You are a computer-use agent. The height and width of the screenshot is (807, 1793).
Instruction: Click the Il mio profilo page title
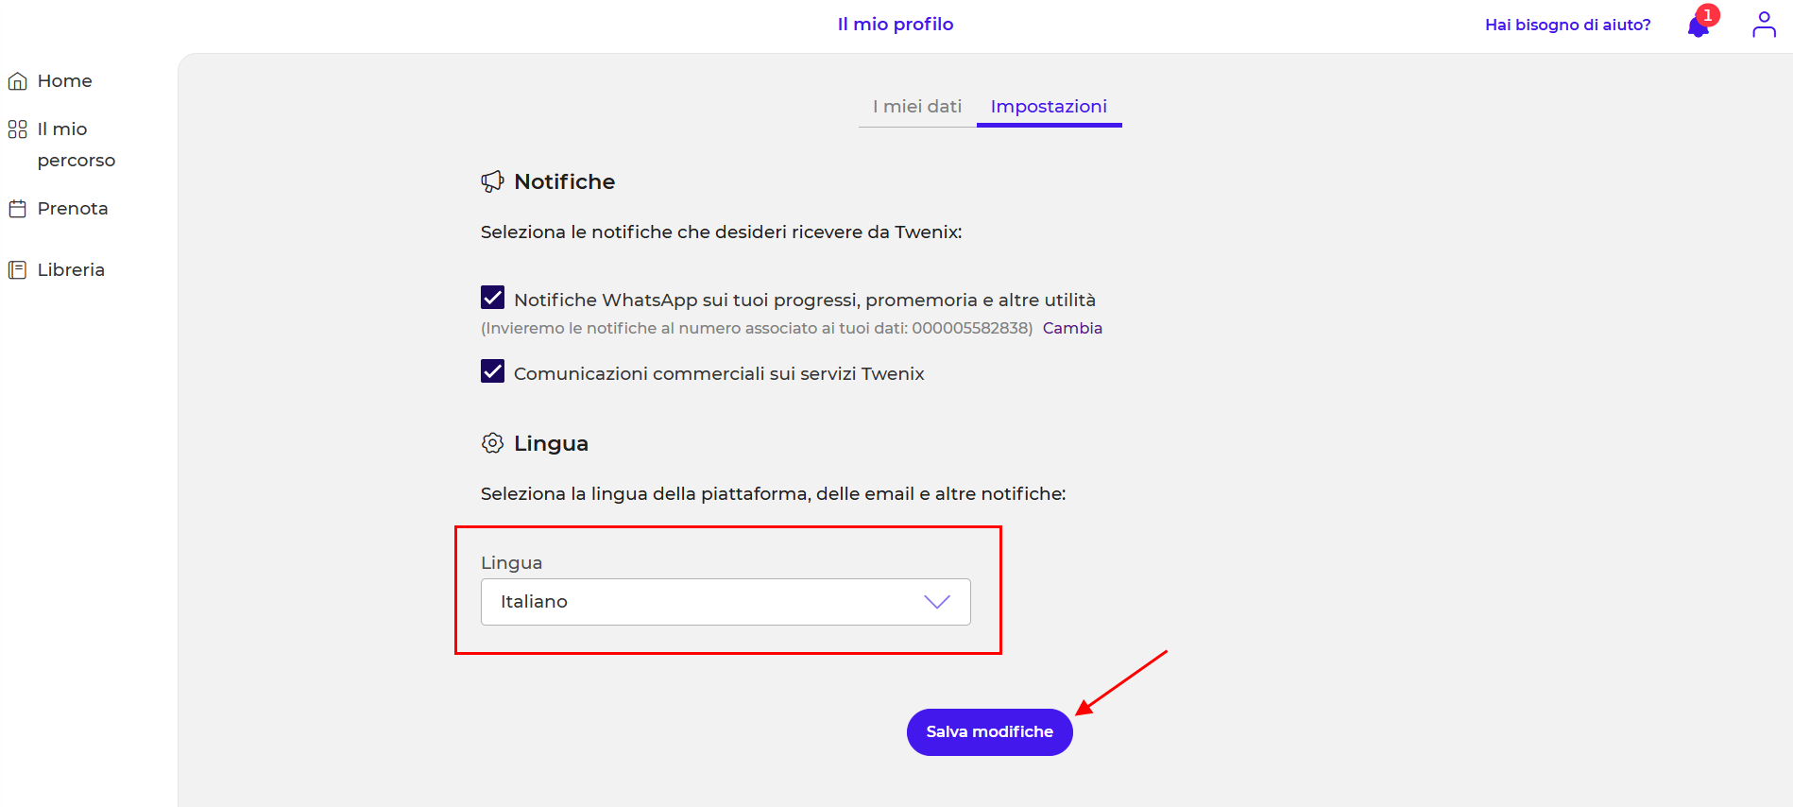click(896, 25)
